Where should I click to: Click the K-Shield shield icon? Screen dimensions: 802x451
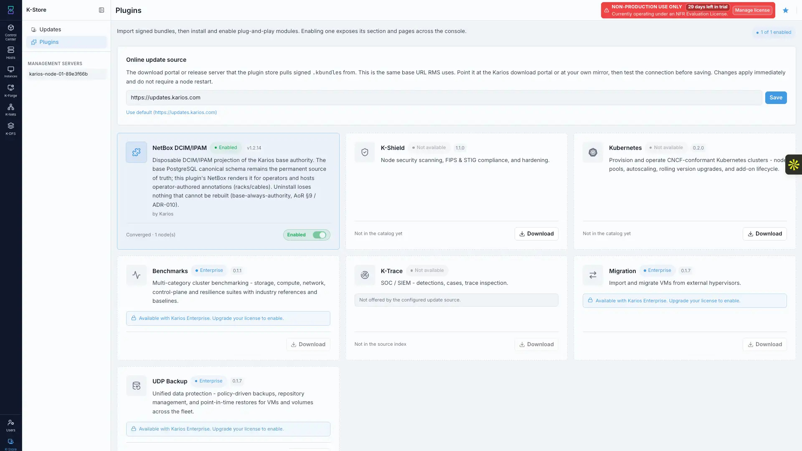click(365, 152)
